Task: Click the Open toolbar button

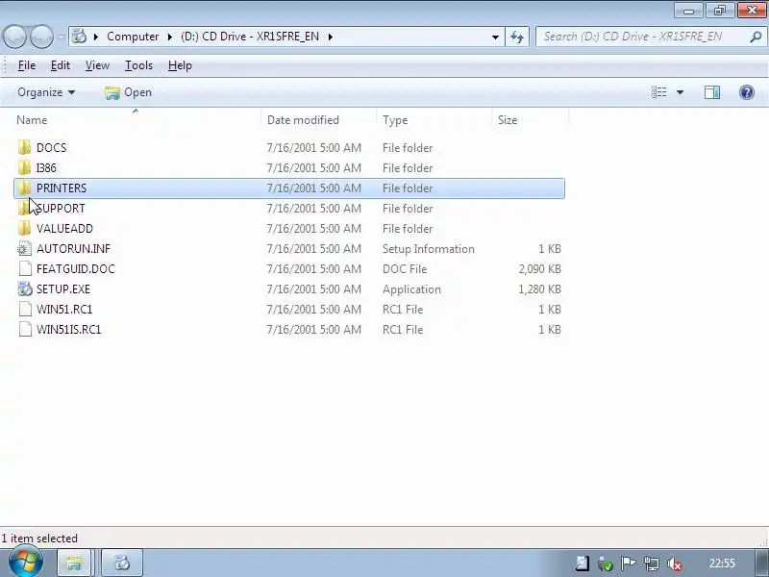Action: (129, 92)
